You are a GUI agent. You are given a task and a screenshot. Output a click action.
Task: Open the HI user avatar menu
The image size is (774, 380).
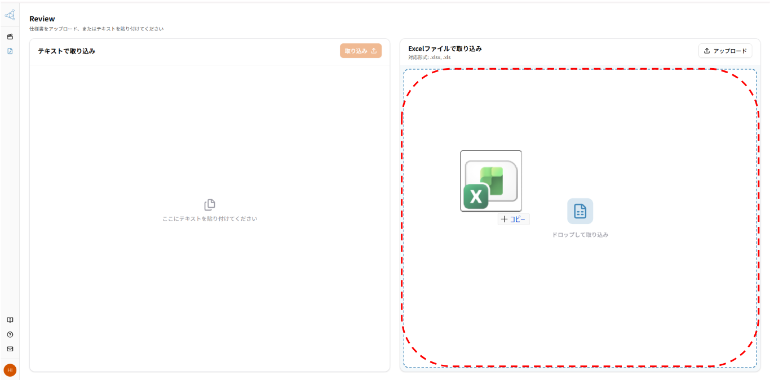[x=10, y=370]
